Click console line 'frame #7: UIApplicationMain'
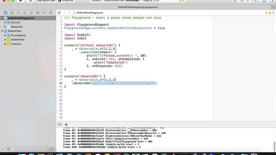This screenshot has height=155, width=276. tap(106, 139)
